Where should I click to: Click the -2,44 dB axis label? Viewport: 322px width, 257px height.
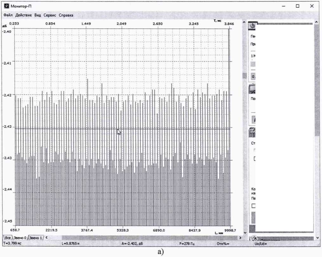pos(7,189)
